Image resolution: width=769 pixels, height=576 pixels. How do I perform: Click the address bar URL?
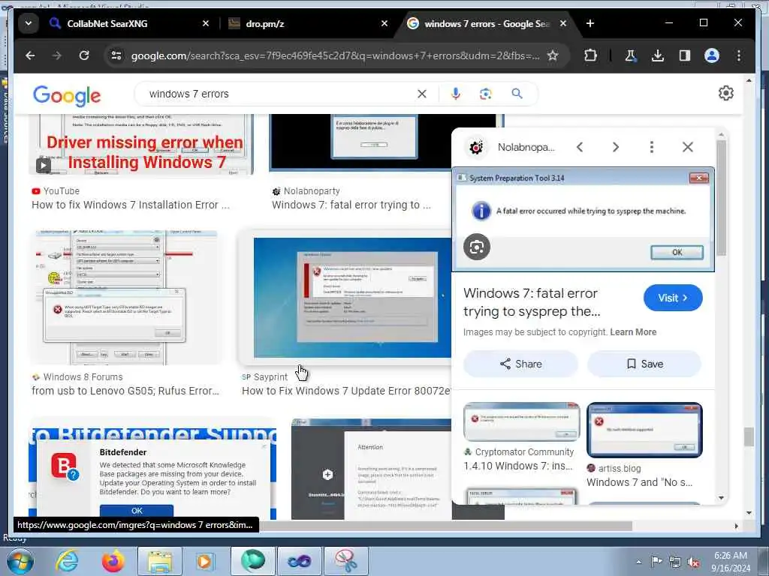[x=335, y=55]
